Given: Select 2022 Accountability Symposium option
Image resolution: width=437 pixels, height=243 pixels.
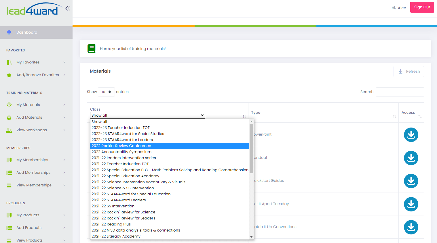Looking at the screenshot, I should point(170,152).
